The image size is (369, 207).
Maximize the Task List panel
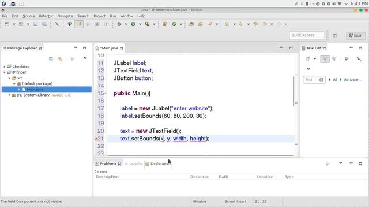(x=360, y=48)
